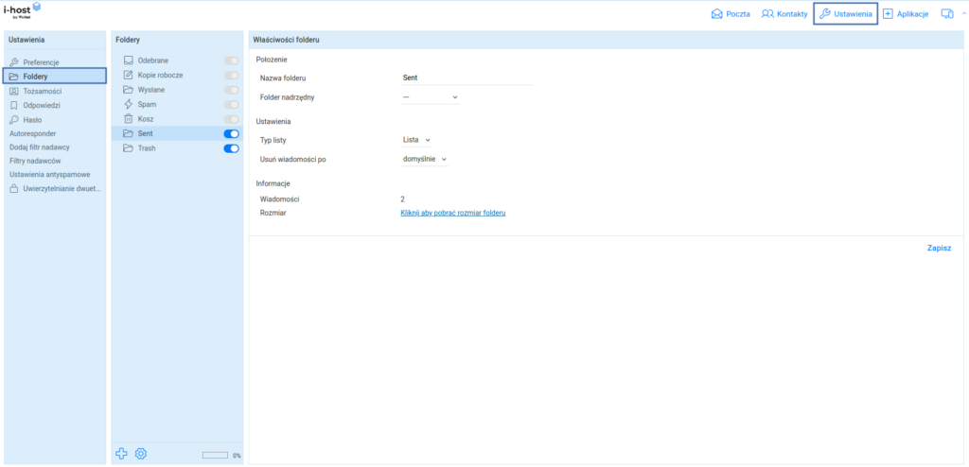Click the chat bubbles icon top right
The image size is (969, 467).
point(946,14)
